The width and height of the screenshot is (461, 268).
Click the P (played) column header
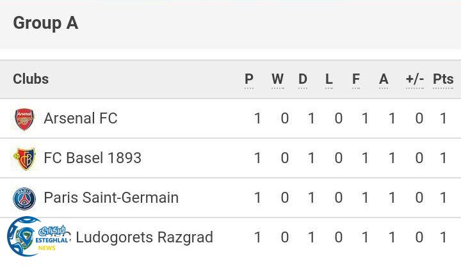coord(249,79)
